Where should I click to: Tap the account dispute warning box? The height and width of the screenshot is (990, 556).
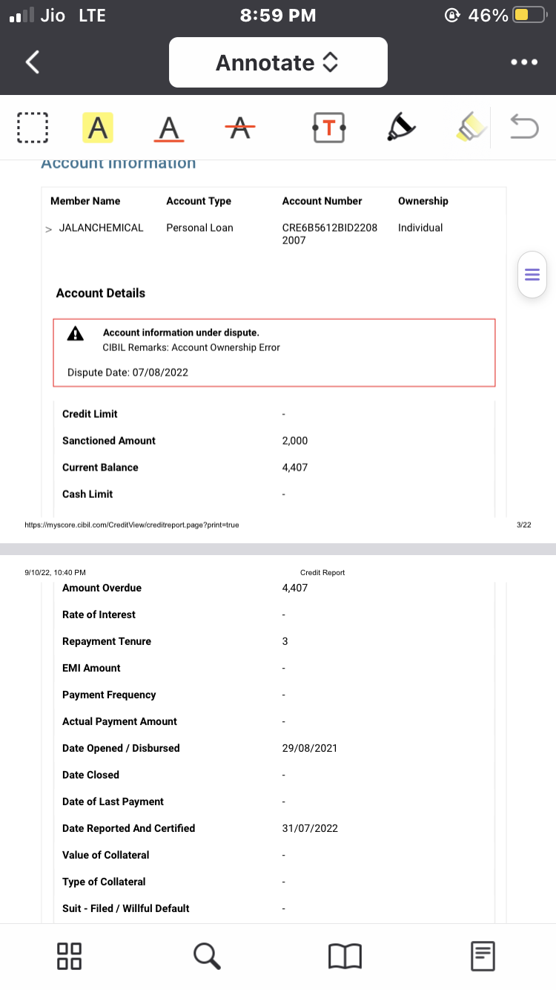pyautogui.click(x=274, y=353)
